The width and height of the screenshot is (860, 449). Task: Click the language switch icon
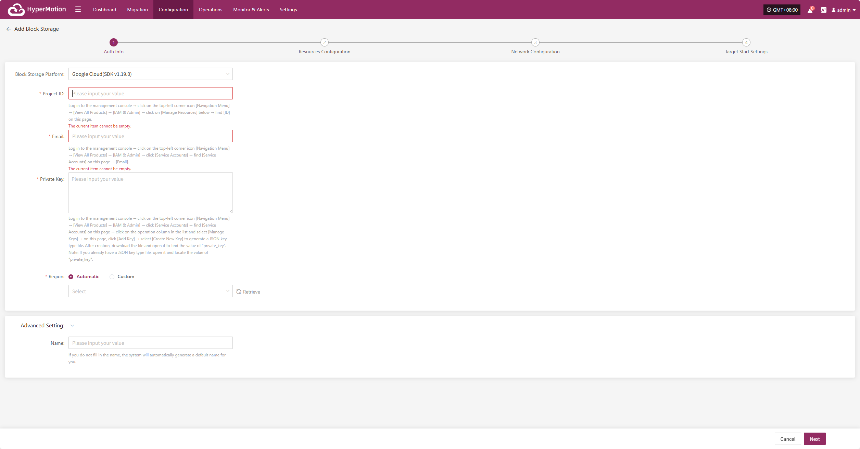coord(824,10)
